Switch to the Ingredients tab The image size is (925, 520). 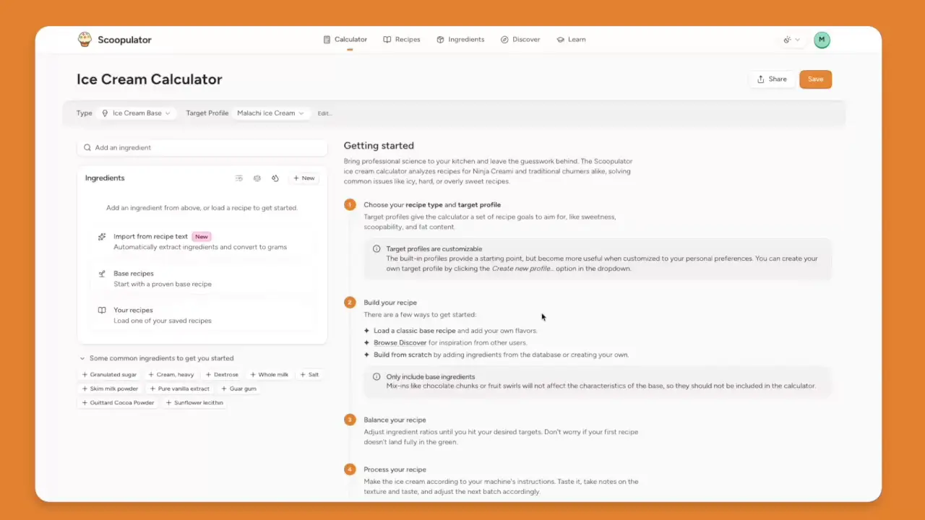(x=460, y=40)
